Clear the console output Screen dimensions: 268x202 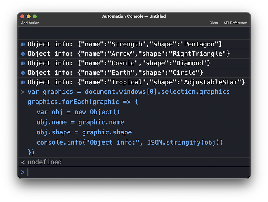pyautogui.click(x=214, y=23)
